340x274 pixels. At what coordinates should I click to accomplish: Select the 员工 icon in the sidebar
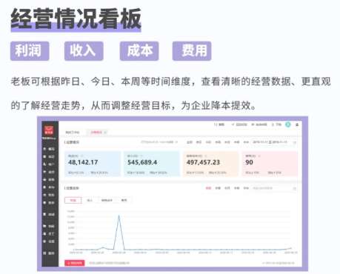point(44,234)
